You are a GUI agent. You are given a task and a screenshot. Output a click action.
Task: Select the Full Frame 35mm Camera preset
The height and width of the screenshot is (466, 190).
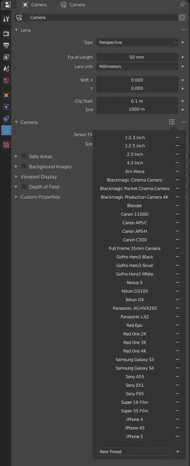click(x=135, y=248)
